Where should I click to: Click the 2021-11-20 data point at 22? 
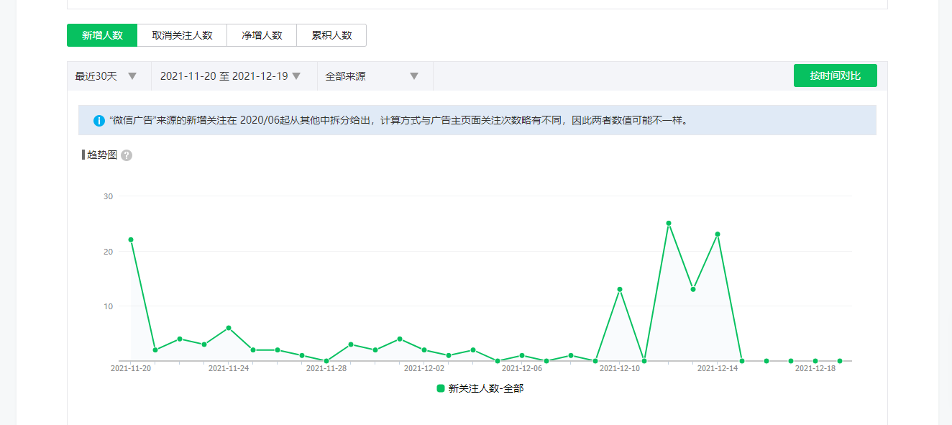(131, 239)
